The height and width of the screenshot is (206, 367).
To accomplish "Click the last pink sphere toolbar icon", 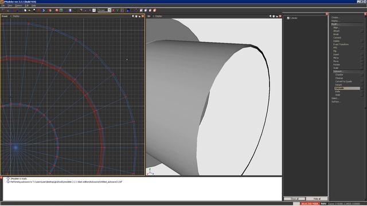I will 155,10.
